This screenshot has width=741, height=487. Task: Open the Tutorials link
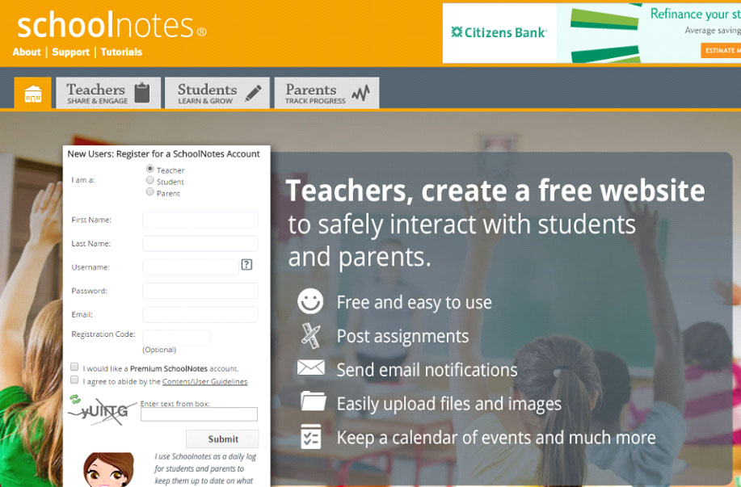pos(121,52)
